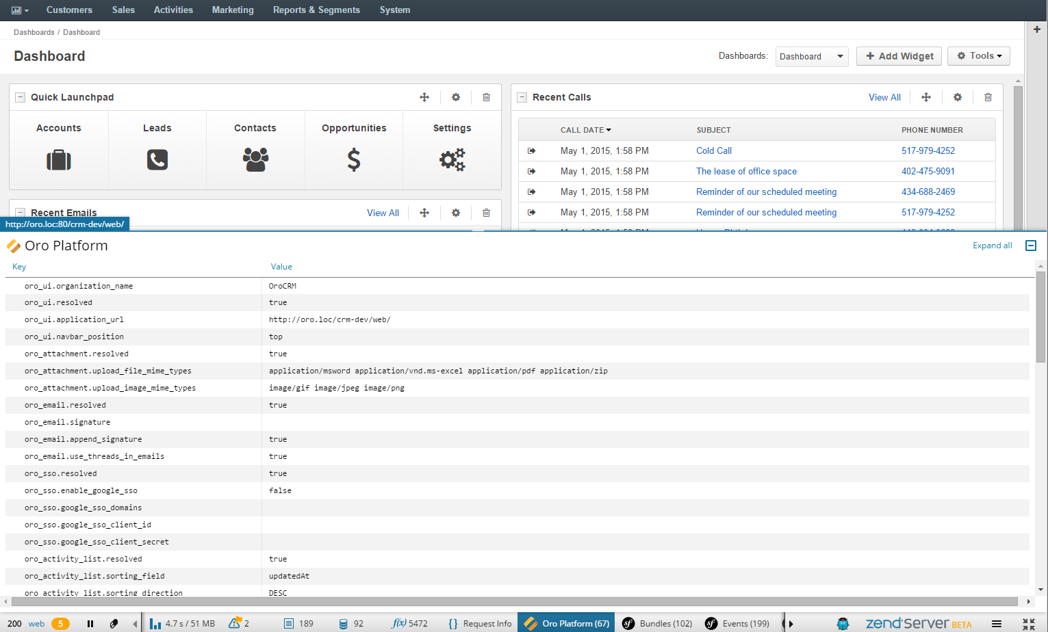Click the move icon on Recent Calls widget
Viewport: 1048px width, 632px height.
click(x=926, y=97)
